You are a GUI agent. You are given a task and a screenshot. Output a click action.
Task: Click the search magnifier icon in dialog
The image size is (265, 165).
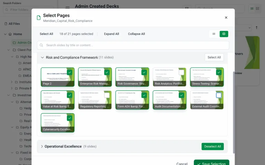pyautogui.click(x=41, y=45)
